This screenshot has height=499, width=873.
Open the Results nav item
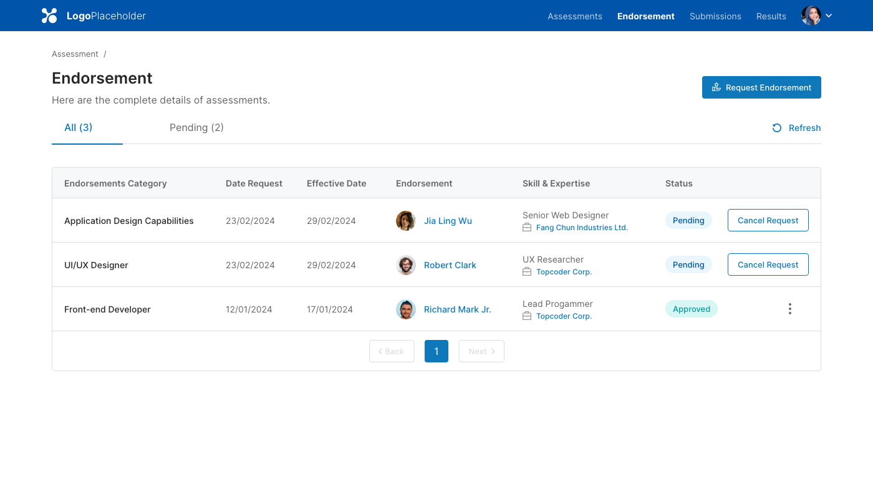pos(771,16)
